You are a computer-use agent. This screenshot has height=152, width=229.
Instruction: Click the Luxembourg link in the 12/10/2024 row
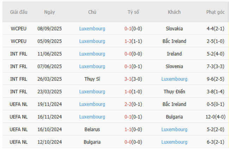click(x=174, y=142)
